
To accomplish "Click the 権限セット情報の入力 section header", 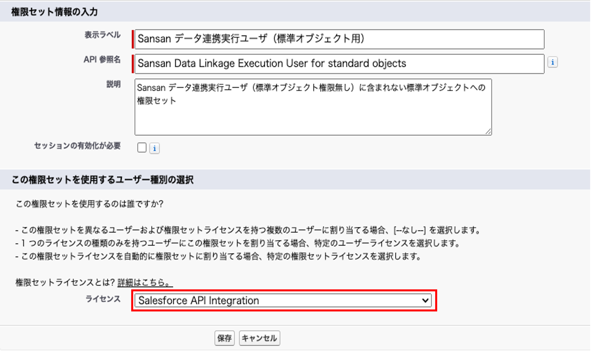I will tap(55, 12).
